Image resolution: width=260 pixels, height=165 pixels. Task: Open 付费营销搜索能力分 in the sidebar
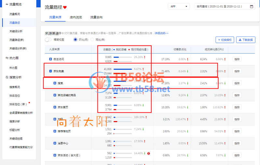[21, 147]
